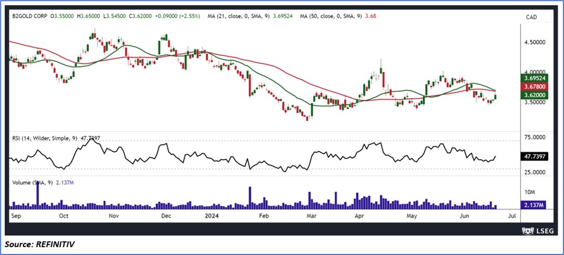Image resolution: width=564 pixels, height=255 pixels.
Task: Click the Apr label on time axis
Action: point(359,216)
